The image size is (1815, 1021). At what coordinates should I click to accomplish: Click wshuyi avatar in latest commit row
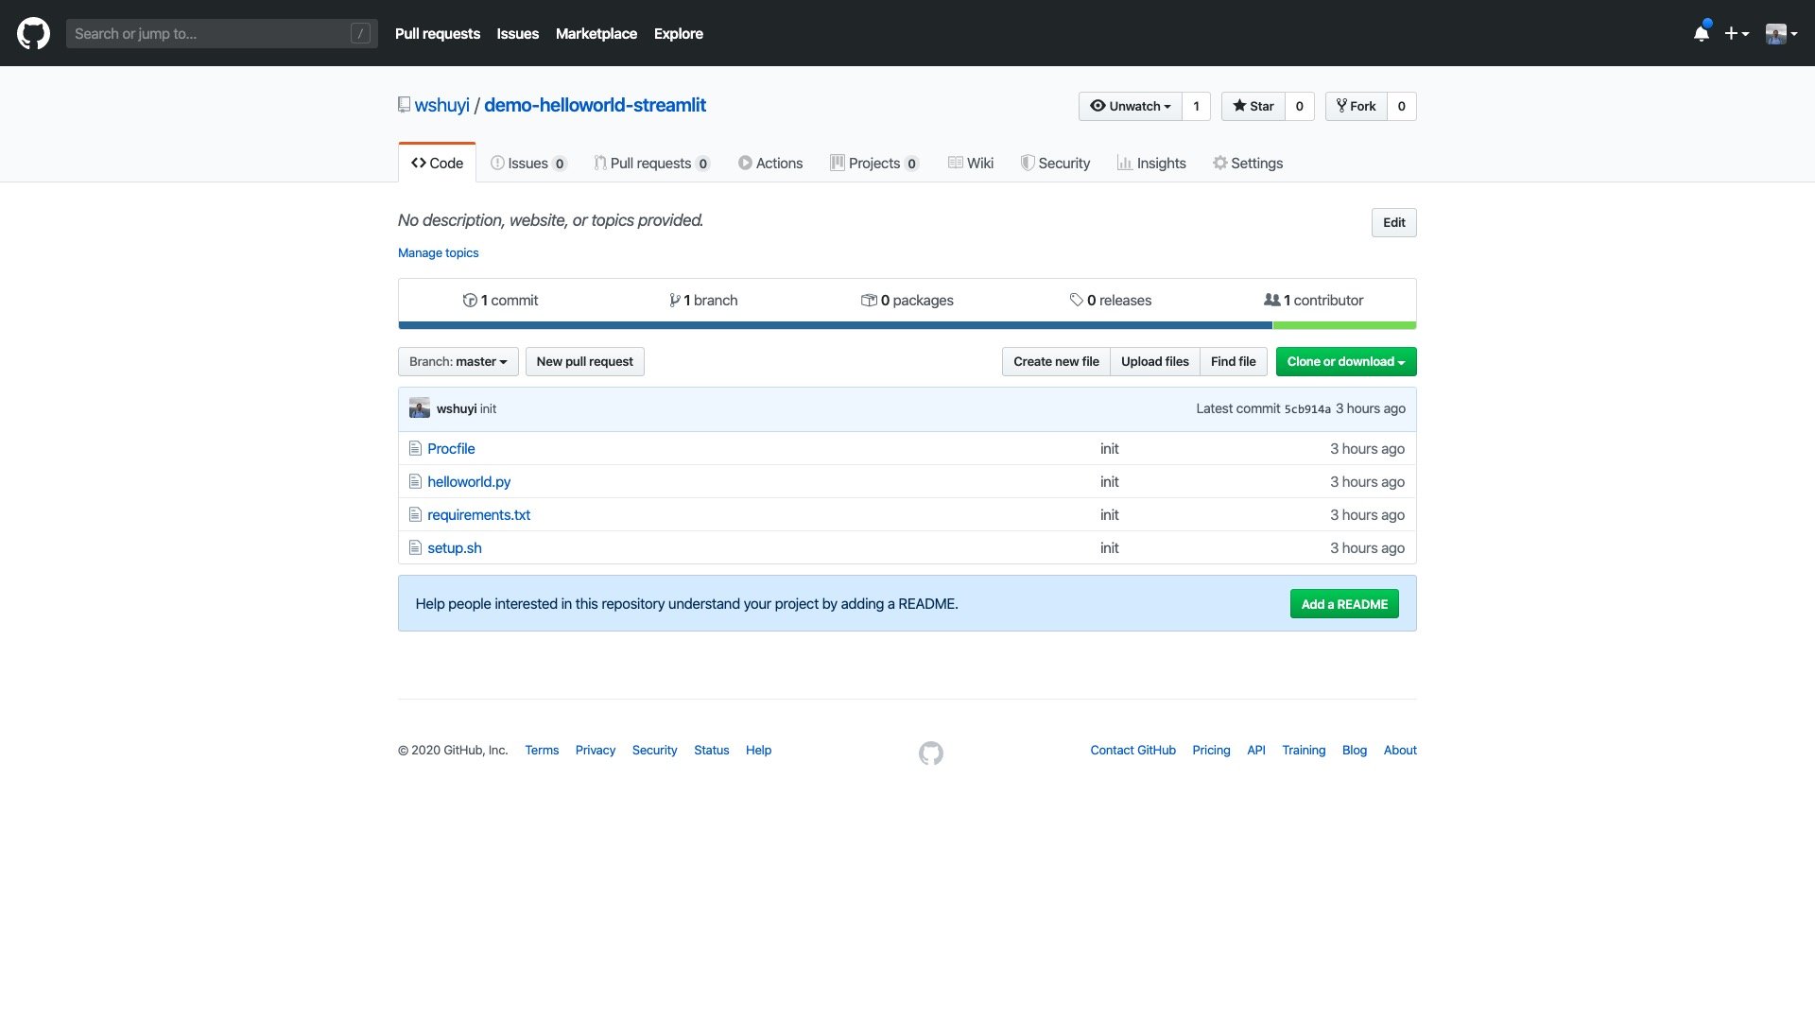(x=420, y=408)
